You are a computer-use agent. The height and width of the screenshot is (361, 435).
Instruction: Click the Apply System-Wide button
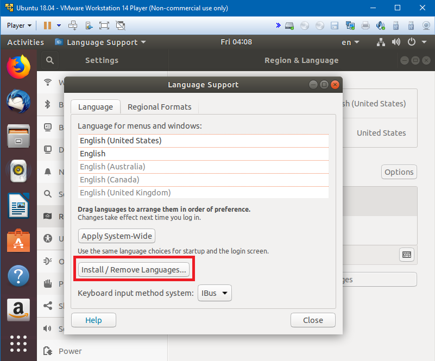[117, 236]
